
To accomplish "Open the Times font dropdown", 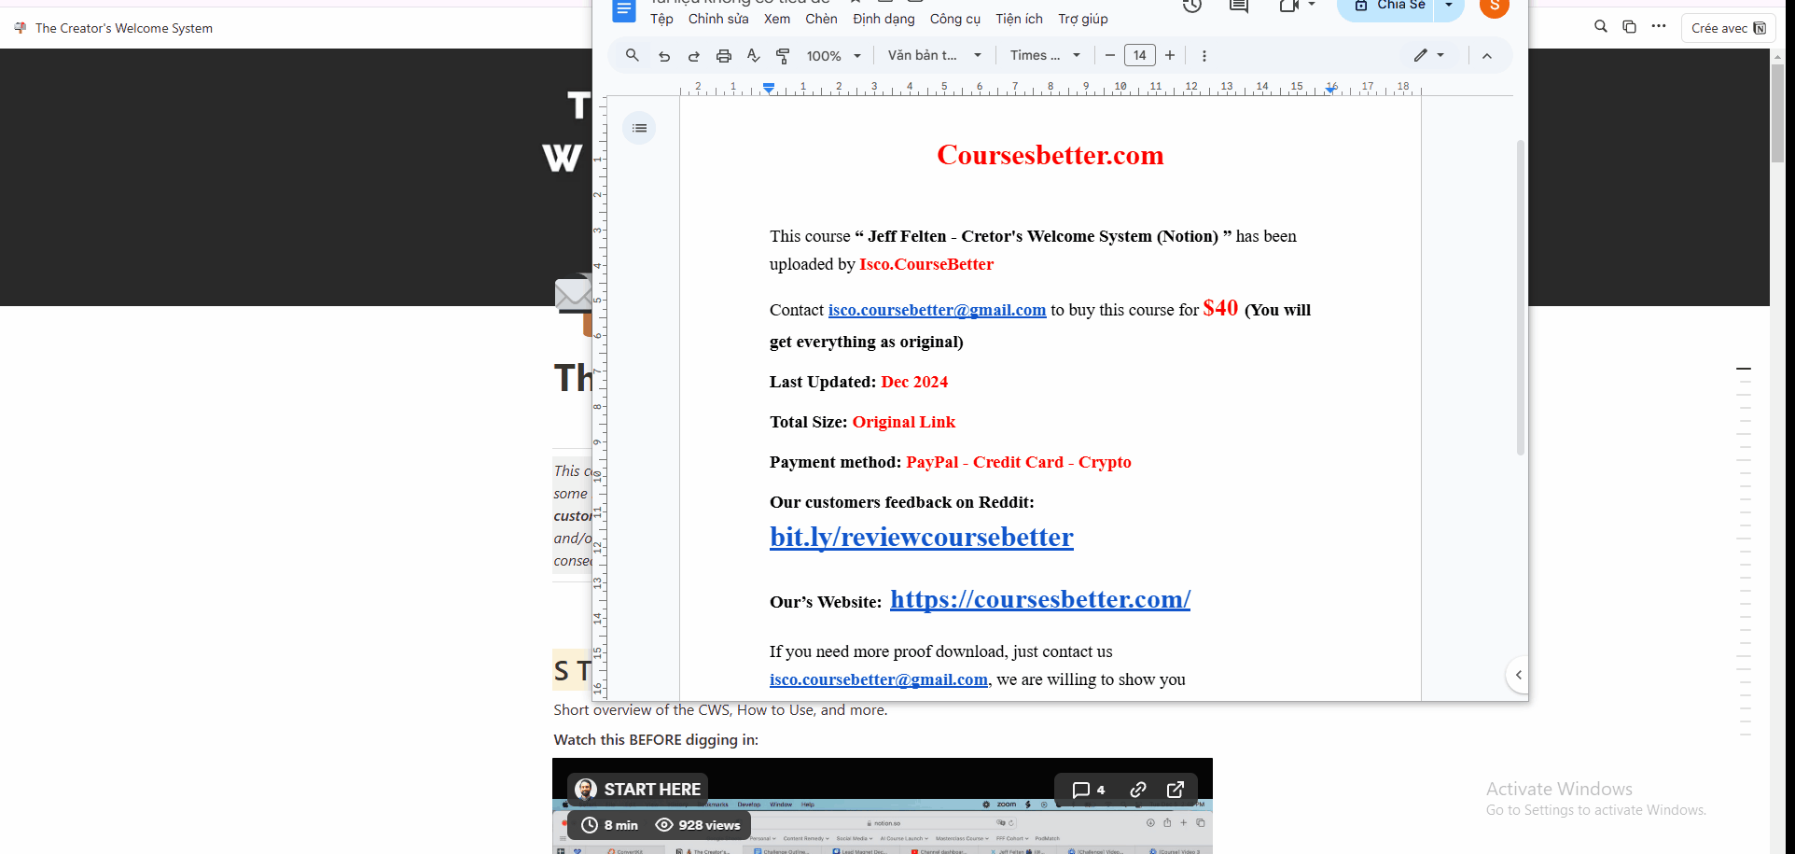I will [1045, 56].
